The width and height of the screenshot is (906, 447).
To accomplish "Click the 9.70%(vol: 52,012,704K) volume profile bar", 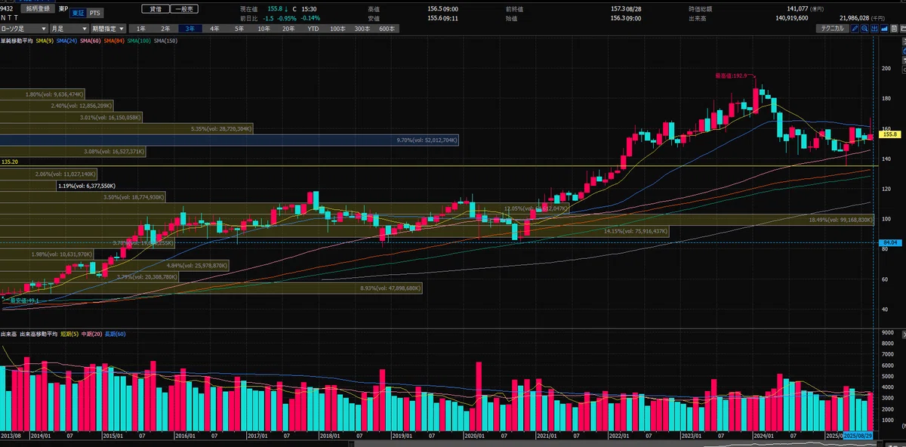I will click(x=230, y=140).
